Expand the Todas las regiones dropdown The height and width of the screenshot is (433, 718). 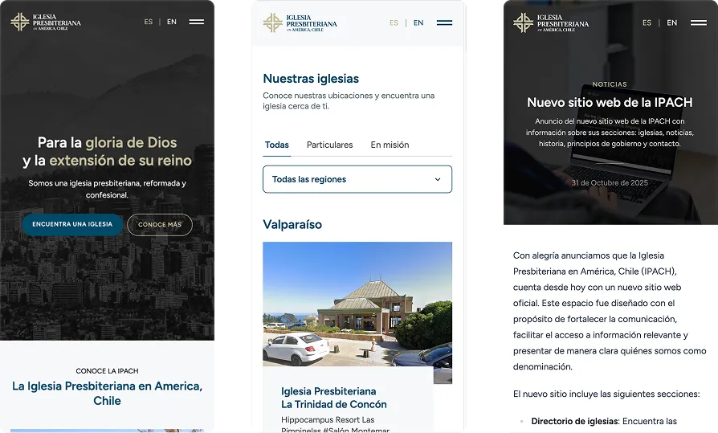357,179
